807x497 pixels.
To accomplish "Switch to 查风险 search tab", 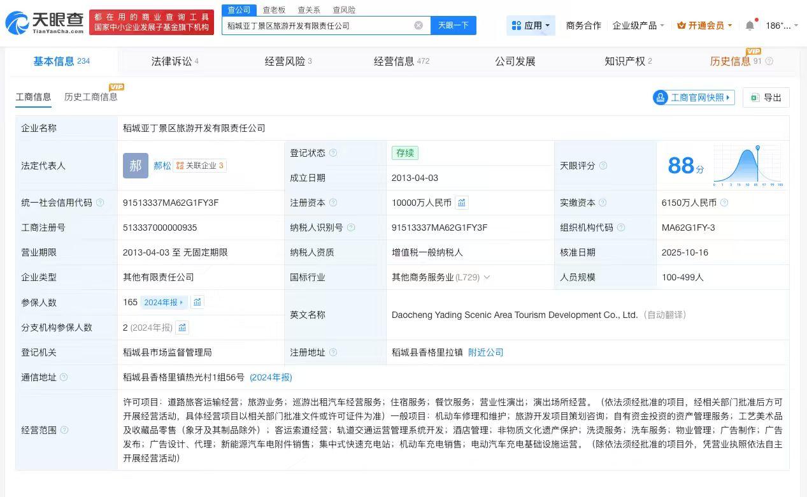I will pyautogui.click(x=344, y=10).
